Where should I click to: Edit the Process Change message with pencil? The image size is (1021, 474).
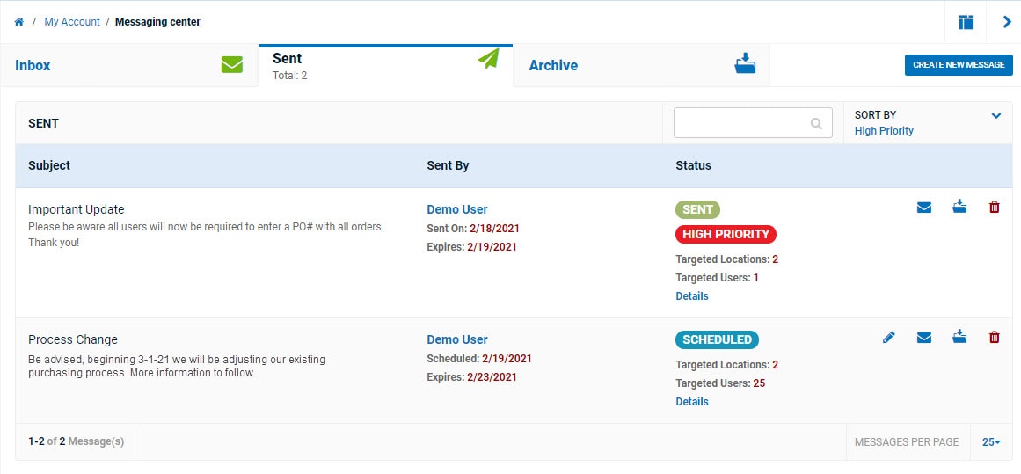pyautogui.click(x=889, y=338)
